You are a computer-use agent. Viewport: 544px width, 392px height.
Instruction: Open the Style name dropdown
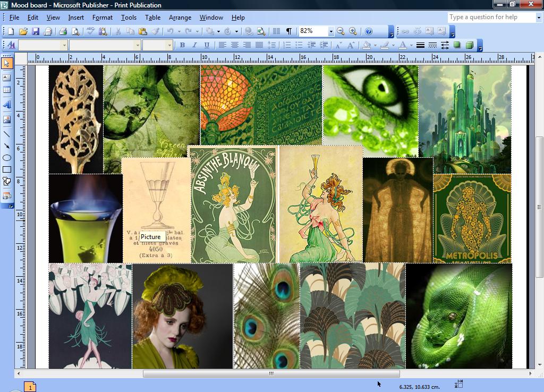(x=64, y=45)
